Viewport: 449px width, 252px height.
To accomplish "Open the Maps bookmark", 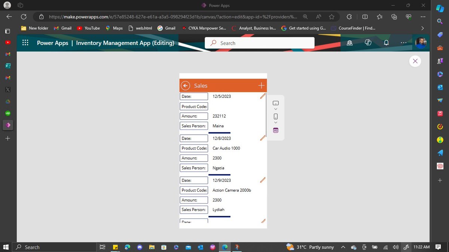I will click(x=114, y=28).
